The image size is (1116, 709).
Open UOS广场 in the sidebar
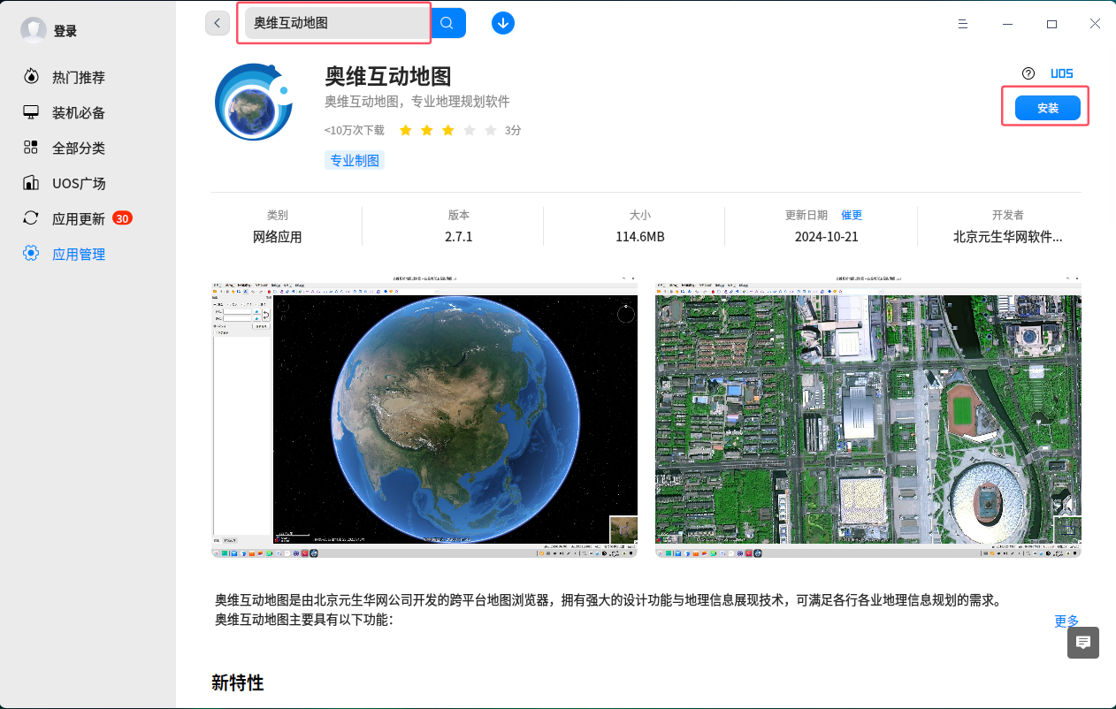[79, 183]
